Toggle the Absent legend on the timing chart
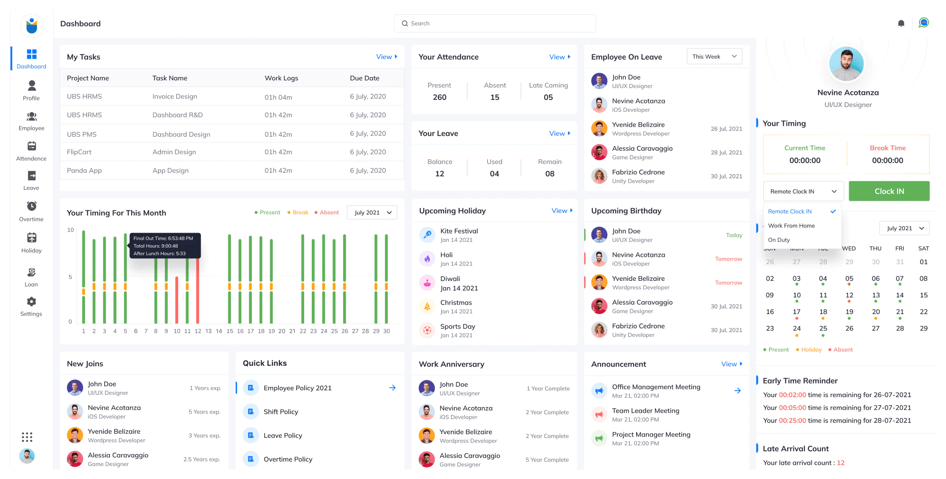The height and width of the screenshot is (479, 946). [326, 212]
